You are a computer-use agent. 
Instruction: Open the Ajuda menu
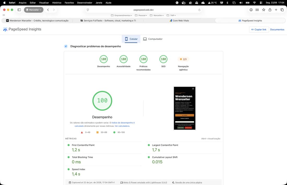tap(108, 3)
